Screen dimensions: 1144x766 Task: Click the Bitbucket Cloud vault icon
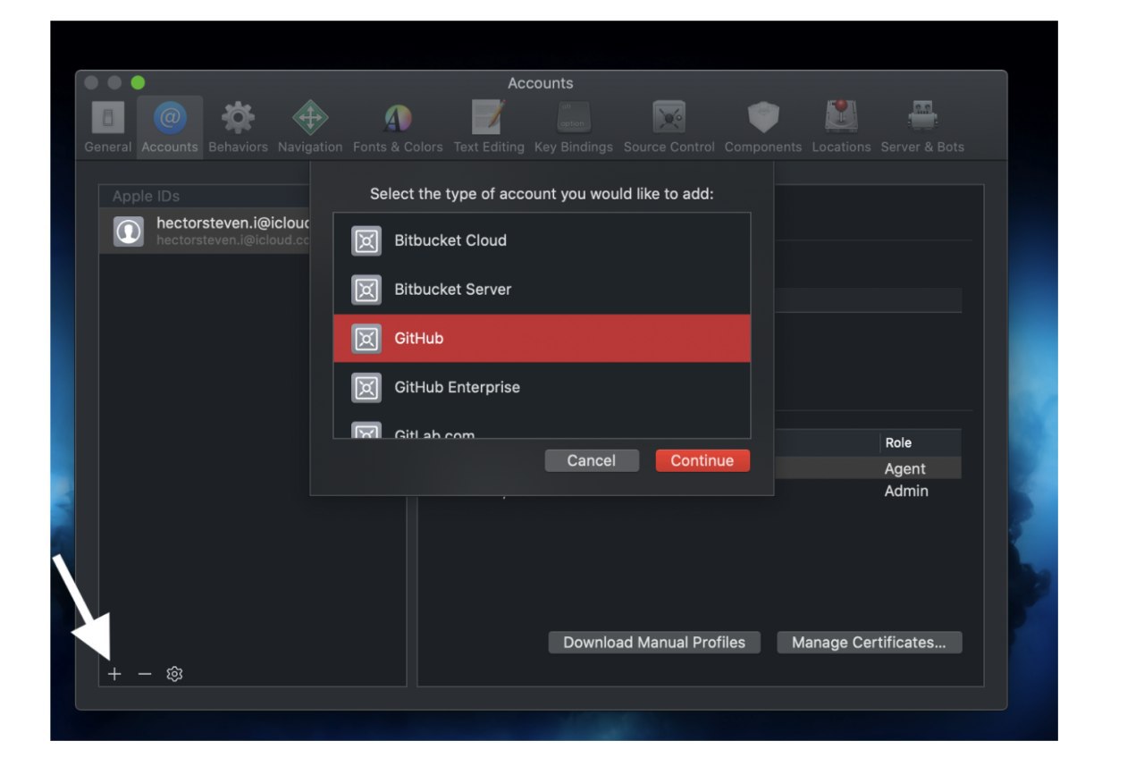(x=366, y=240)
